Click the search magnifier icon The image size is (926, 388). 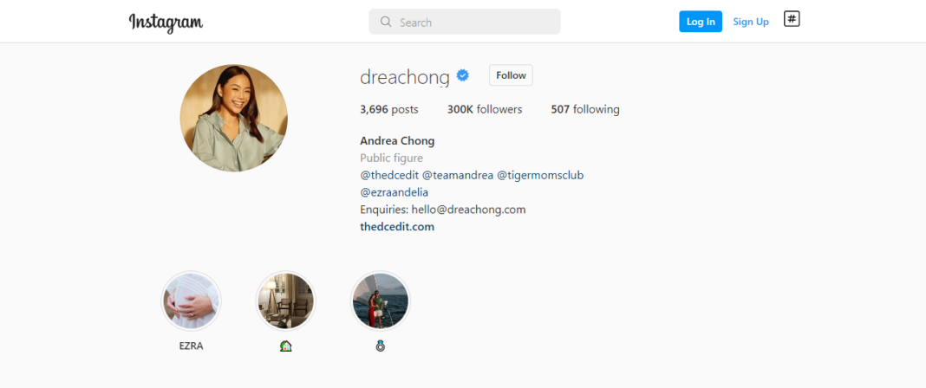[x=386, y=22]
